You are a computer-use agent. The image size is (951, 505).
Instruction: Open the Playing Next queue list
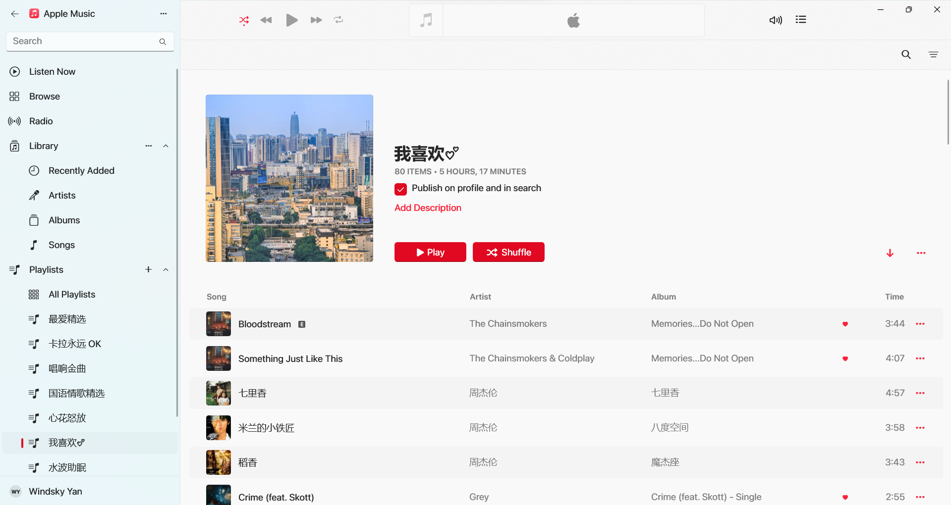point(801,20)
